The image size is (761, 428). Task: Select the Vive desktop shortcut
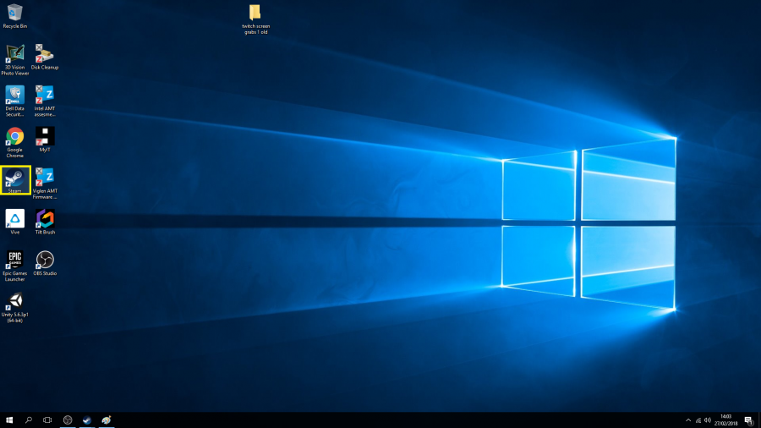click(x=14, y=222)
